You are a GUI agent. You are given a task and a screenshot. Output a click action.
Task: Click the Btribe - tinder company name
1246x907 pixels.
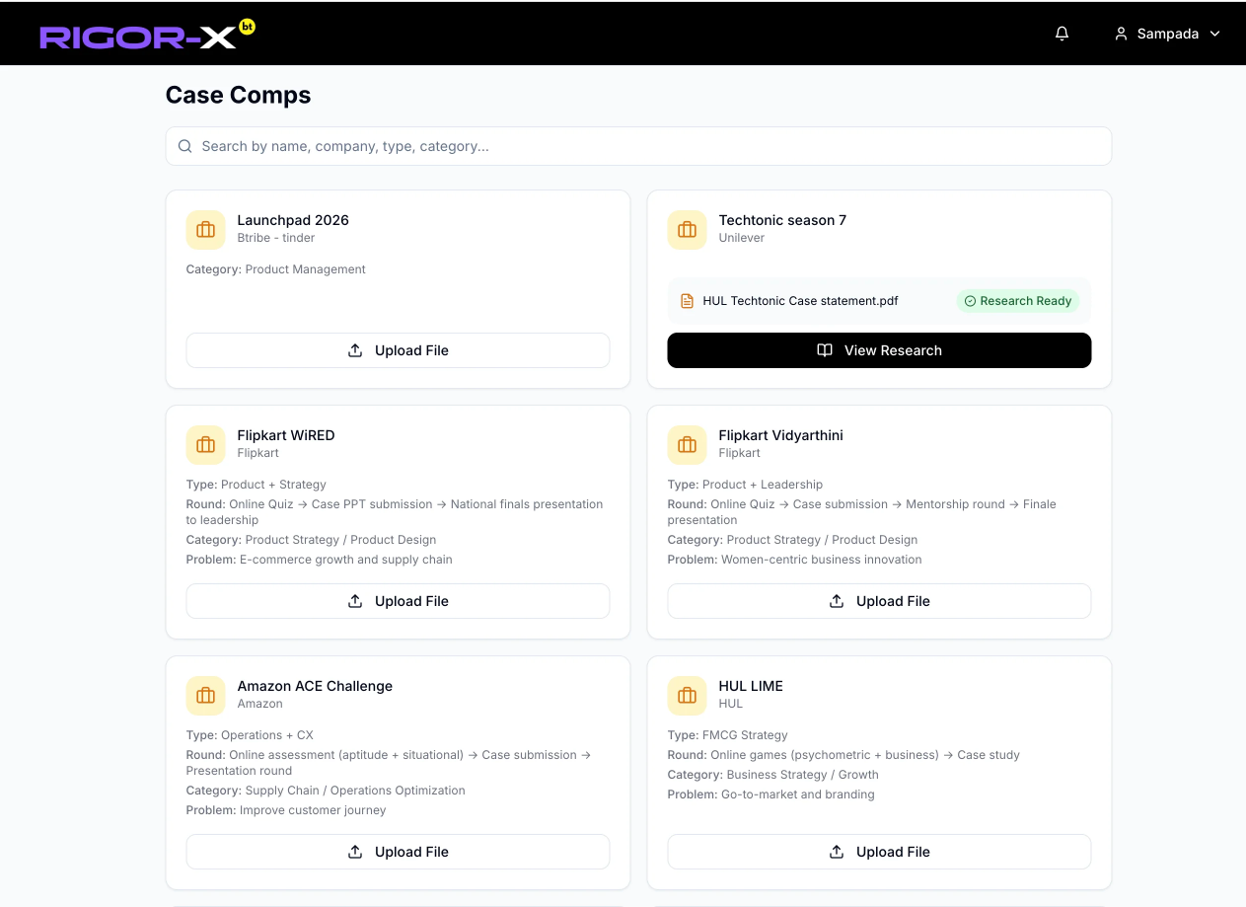(276, 238)
